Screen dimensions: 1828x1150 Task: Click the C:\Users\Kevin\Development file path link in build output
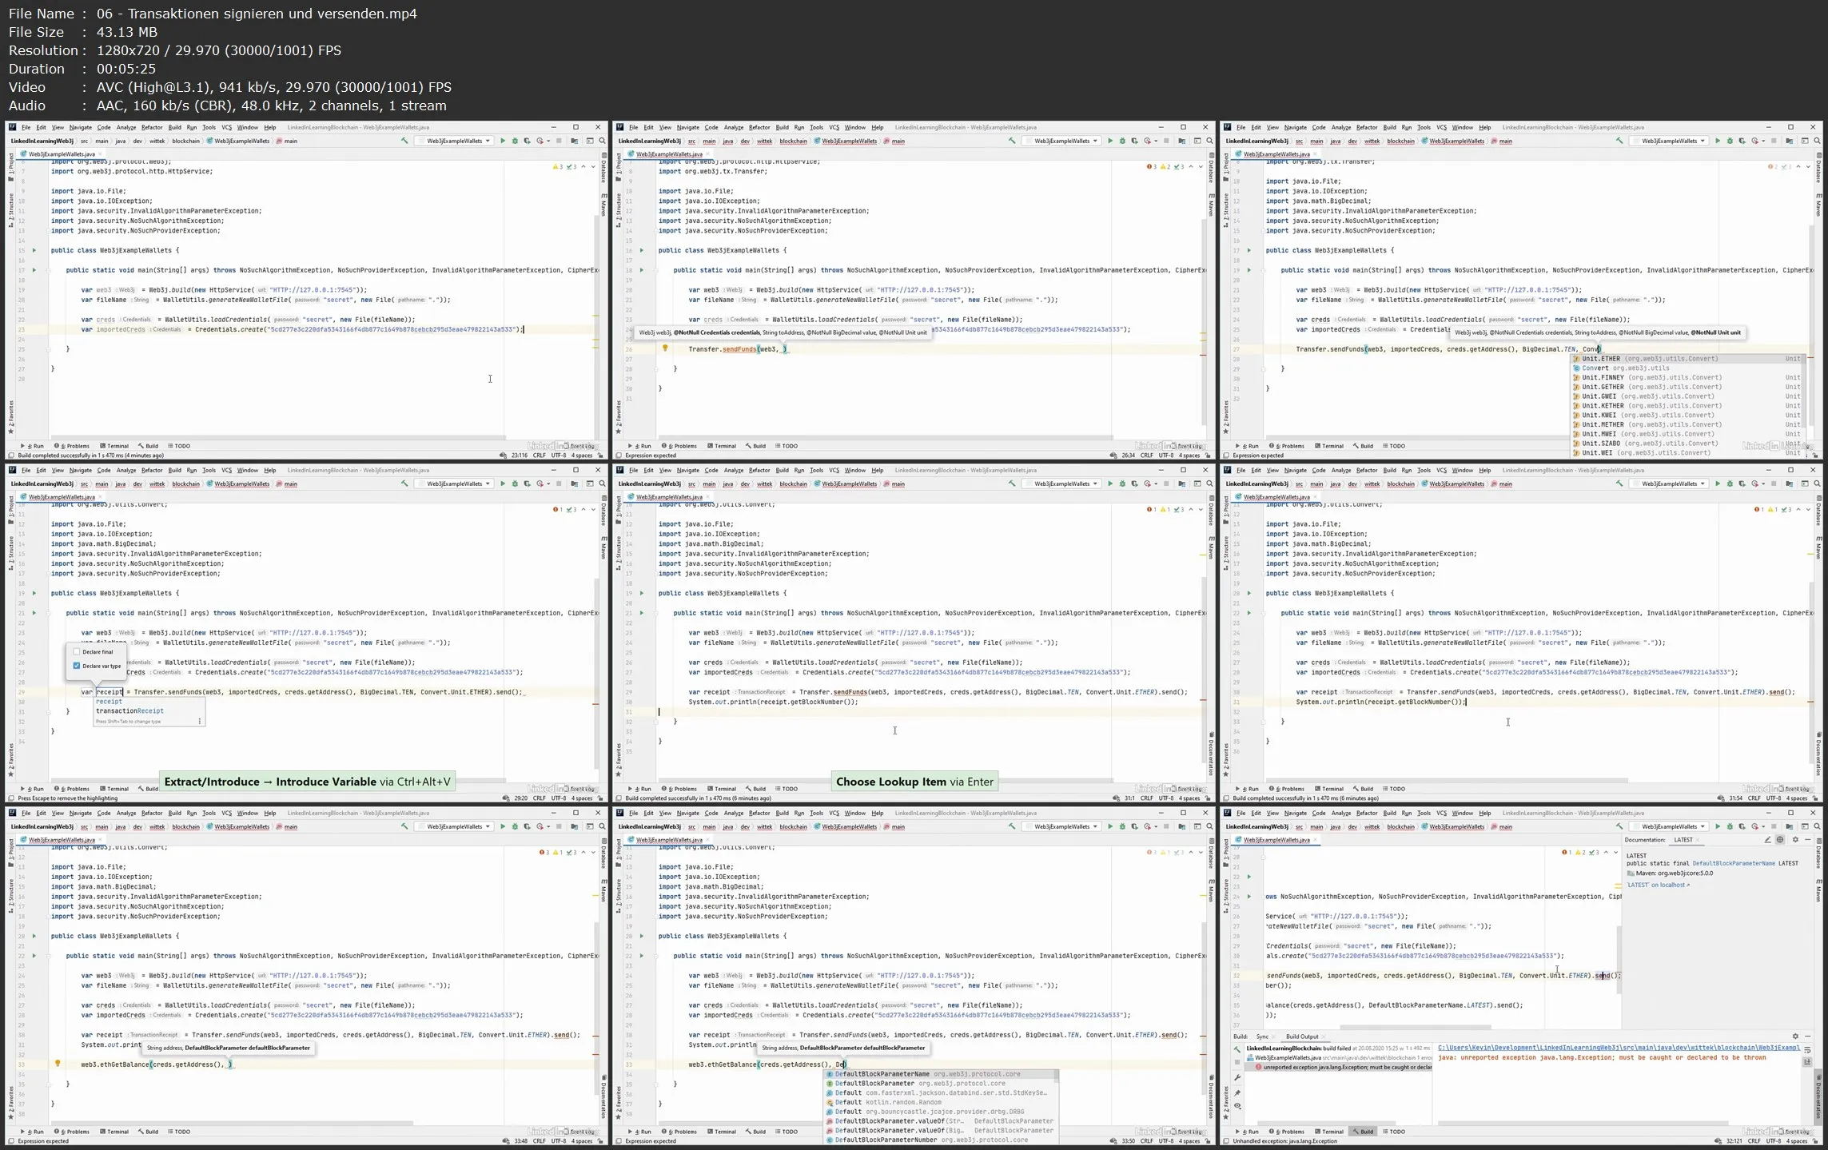[x=1619, y=1047]
